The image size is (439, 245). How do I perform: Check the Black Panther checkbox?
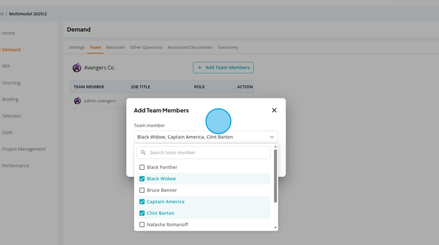coord(142,167)
